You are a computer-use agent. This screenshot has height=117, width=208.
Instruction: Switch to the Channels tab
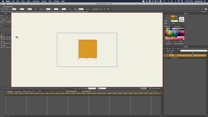click(x=10, y=92)
